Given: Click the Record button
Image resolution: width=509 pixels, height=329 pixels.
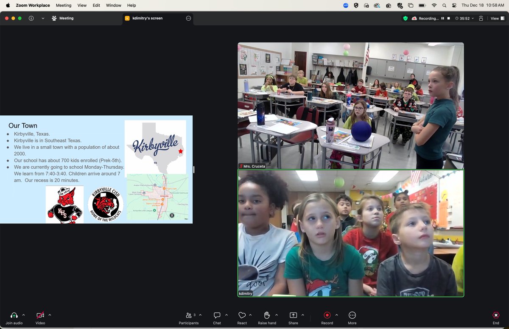Looking at the screenshot, I should coord(327,318).
